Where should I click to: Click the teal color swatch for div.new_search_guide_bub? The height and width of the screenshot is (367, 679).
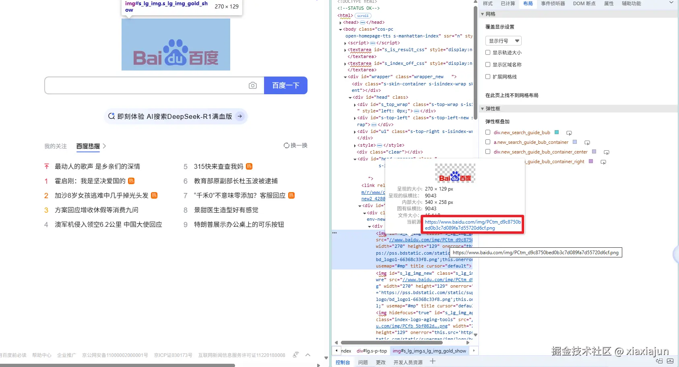[557, 132]
